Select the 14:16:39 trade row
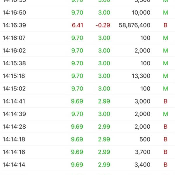The image size is (175, 175). [x=87, y=25]
